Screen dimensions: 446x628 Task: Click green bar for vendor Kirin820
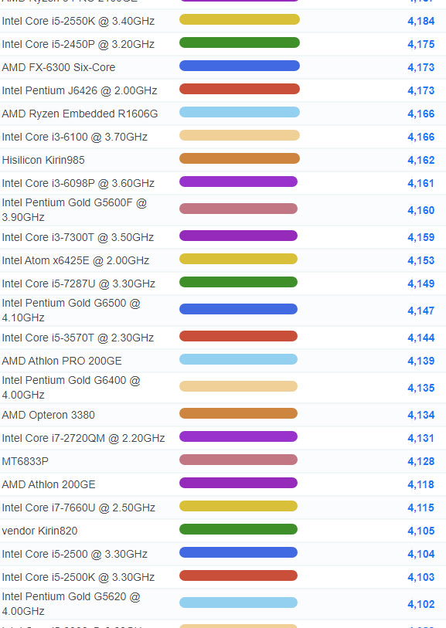tap(238, 529)
